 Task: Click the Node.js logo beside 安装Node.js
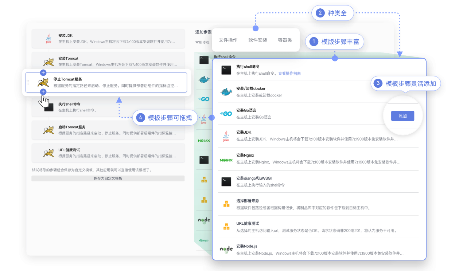(x=226, y=250)
